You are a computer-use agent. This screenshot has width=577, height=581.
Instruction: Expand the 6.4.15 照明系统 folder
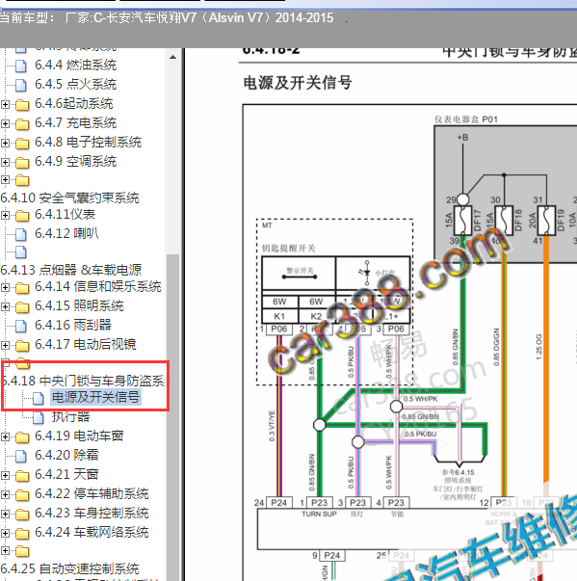pos(5,306)
